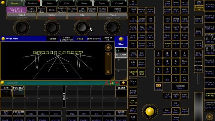Click the red heart icon on command line
This screenshot has height=121, width=215.
[x=117, y=83]
